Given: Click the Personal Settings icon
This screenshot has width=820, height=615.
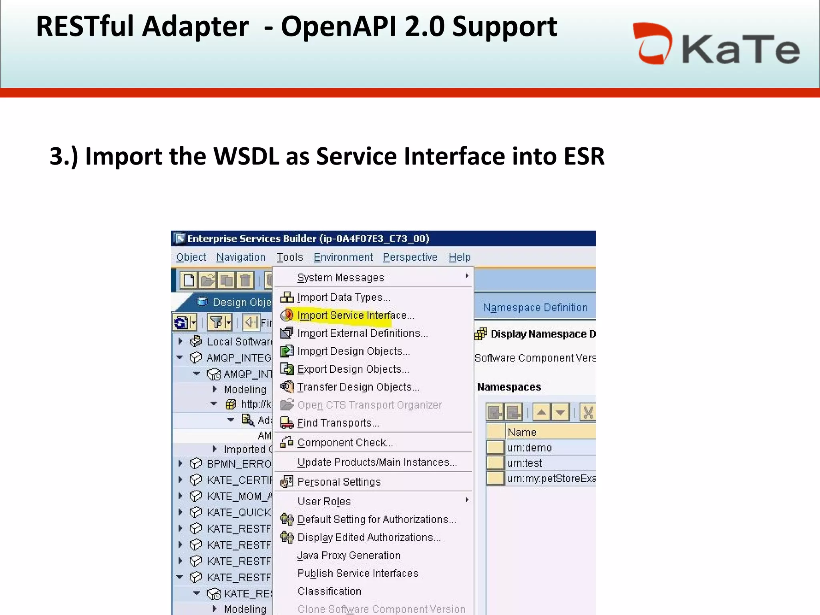Looking at the screenshot, I should [287, 481].
